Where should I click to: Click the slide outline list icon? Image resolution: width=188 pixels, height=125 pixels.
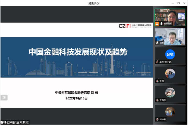tap(4, 98)
